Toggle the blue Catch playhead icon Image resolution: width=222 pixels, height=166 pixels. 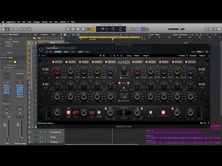click(78, 35)
